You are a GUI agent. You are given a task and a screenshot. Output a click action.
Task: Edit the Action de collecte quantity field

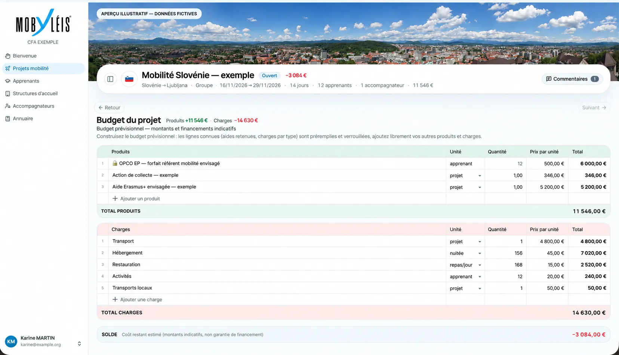(x=505, y=175)
